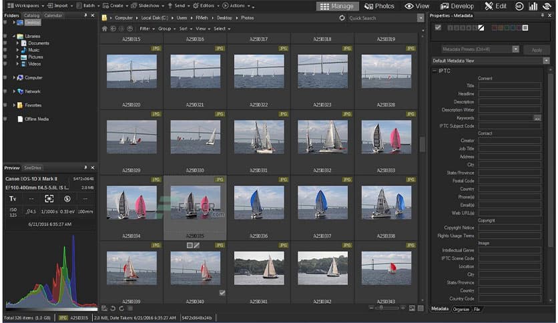Switch to Manage mode

337,7
